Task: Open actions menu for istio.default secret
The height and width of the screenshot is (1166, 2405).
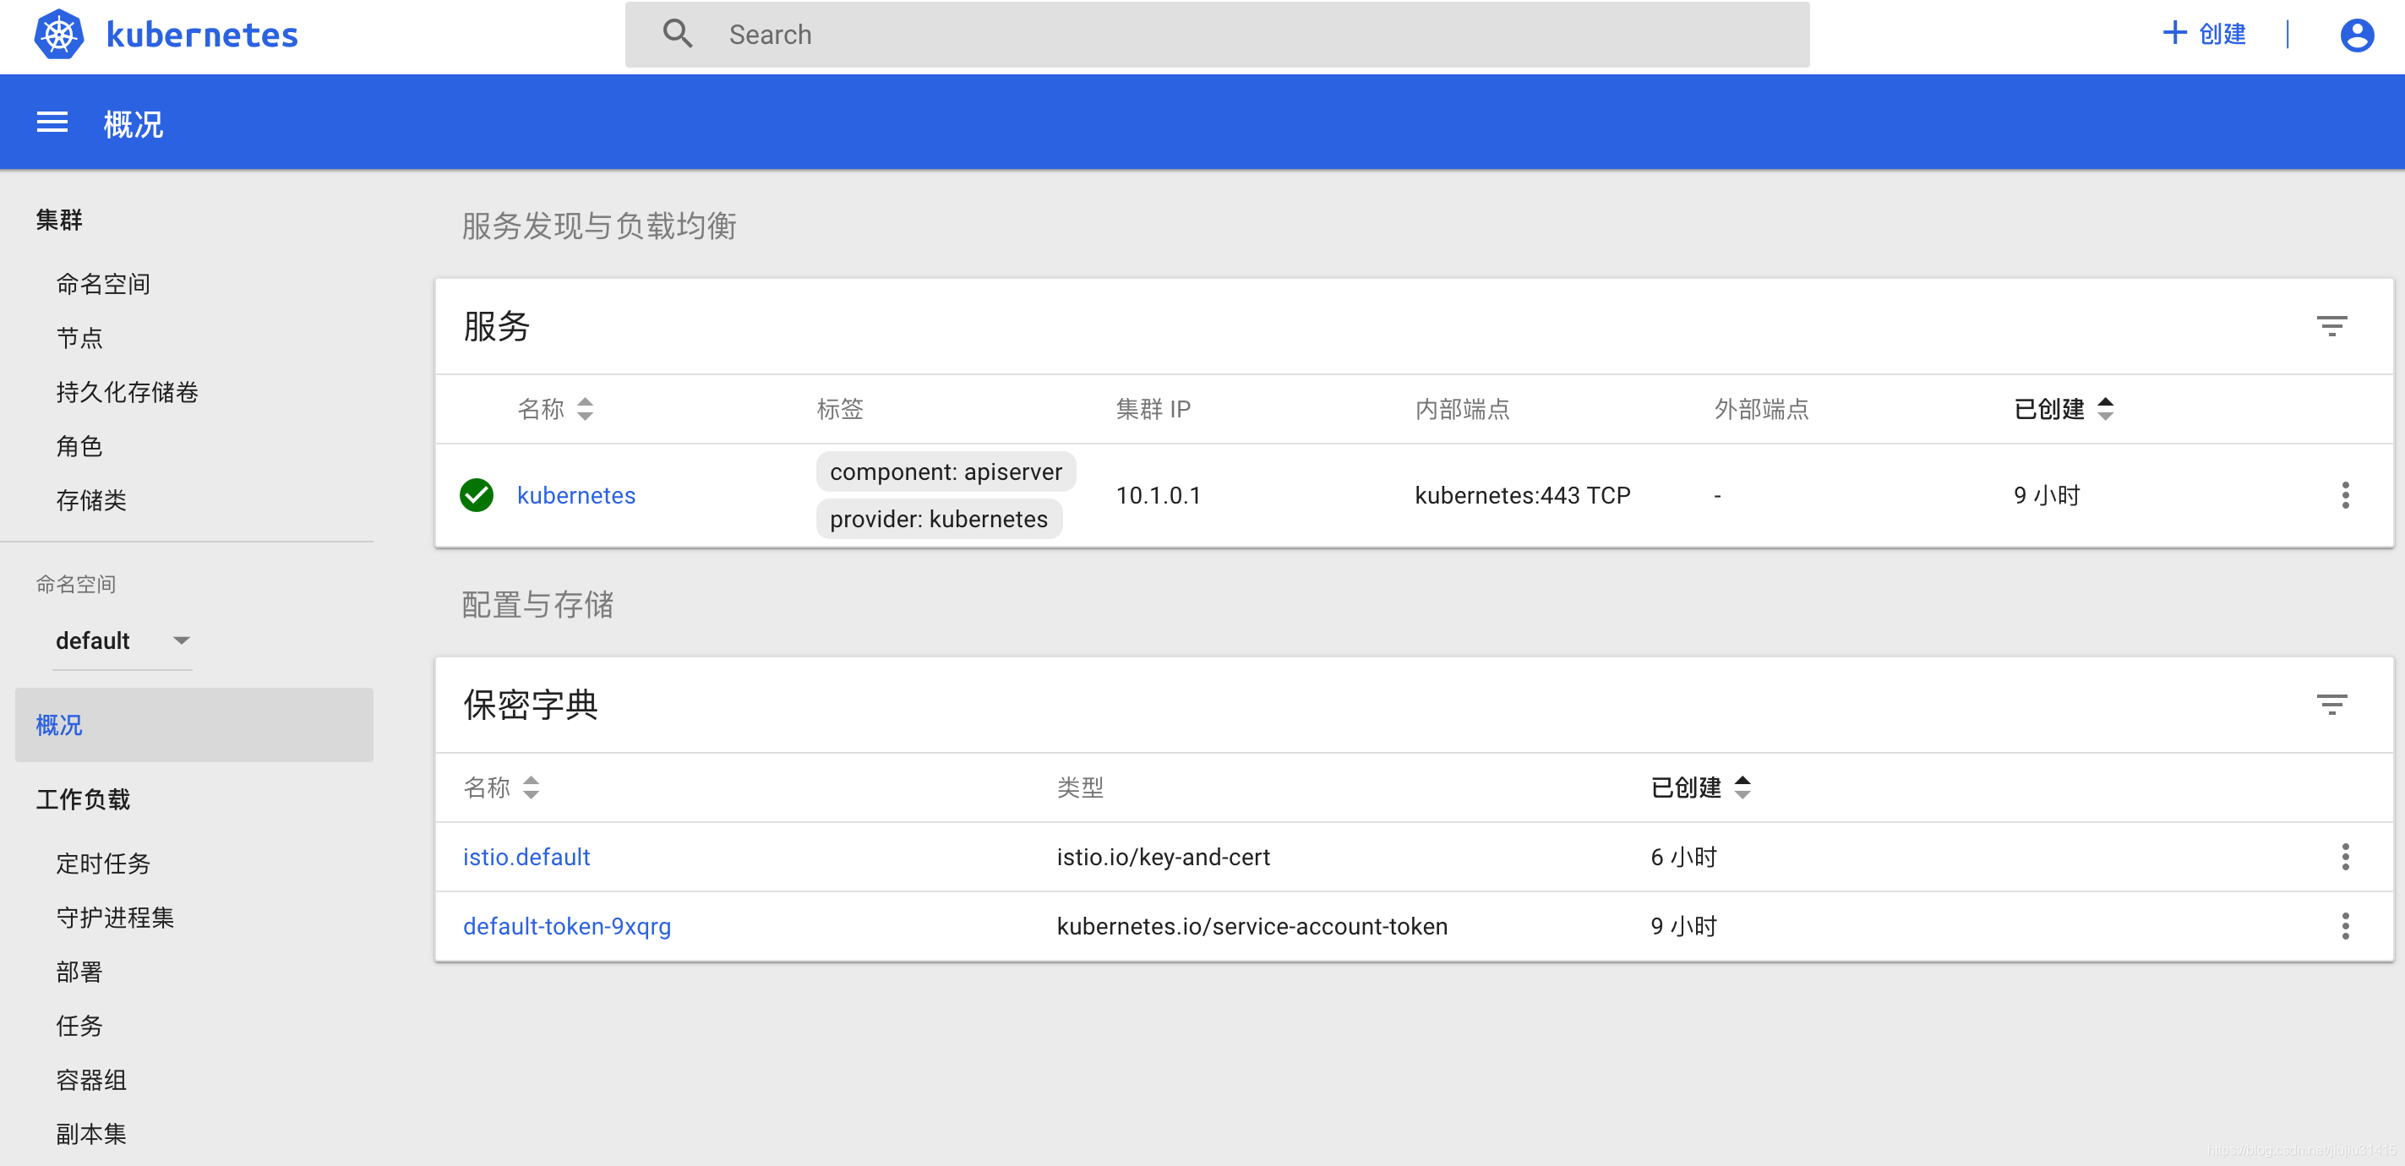Action: pos(2344,856)
